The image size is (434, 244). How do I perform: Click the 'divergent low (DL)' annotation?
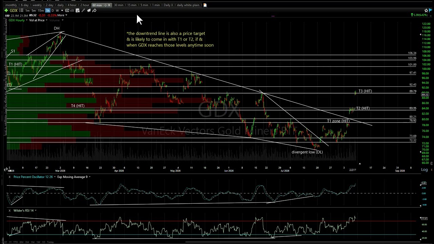pyautogui.click(x=307, y=152)
